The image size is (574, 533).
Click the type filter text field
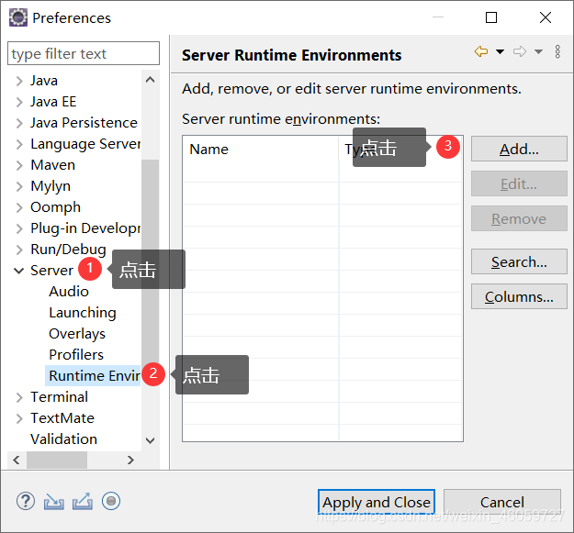coord(84,53)
